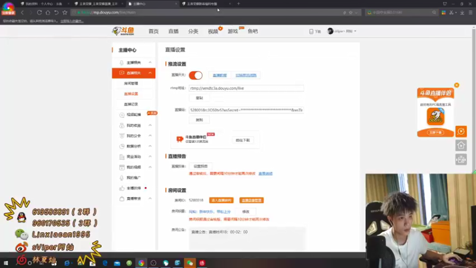This screenshot has height=268, width=476.
Task: Go to 首页 in the top navigation
Action: (154, 32)
